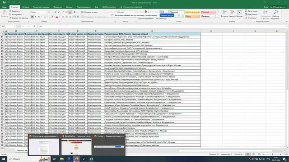Switch to Excel via taskbar icon
Screen dimensions: 289x162
click(91, 159)
